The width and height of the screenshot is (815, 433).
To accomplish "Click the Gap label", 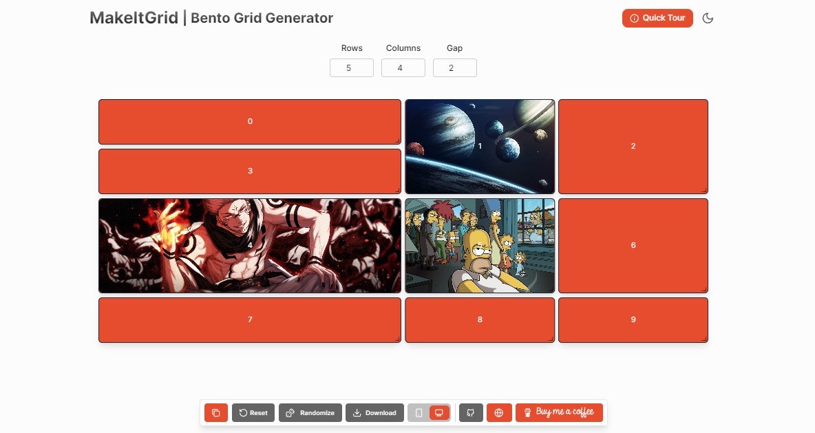I will tap(454, 47).
